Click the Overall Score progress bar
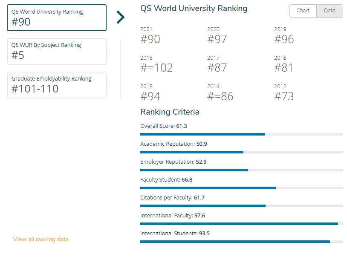Viewport: 347px width, 257px height. [x=242, y=134]
